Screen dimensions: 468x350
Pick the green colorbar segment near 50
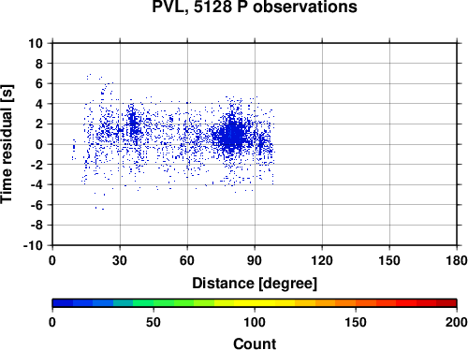click(143, 303)
